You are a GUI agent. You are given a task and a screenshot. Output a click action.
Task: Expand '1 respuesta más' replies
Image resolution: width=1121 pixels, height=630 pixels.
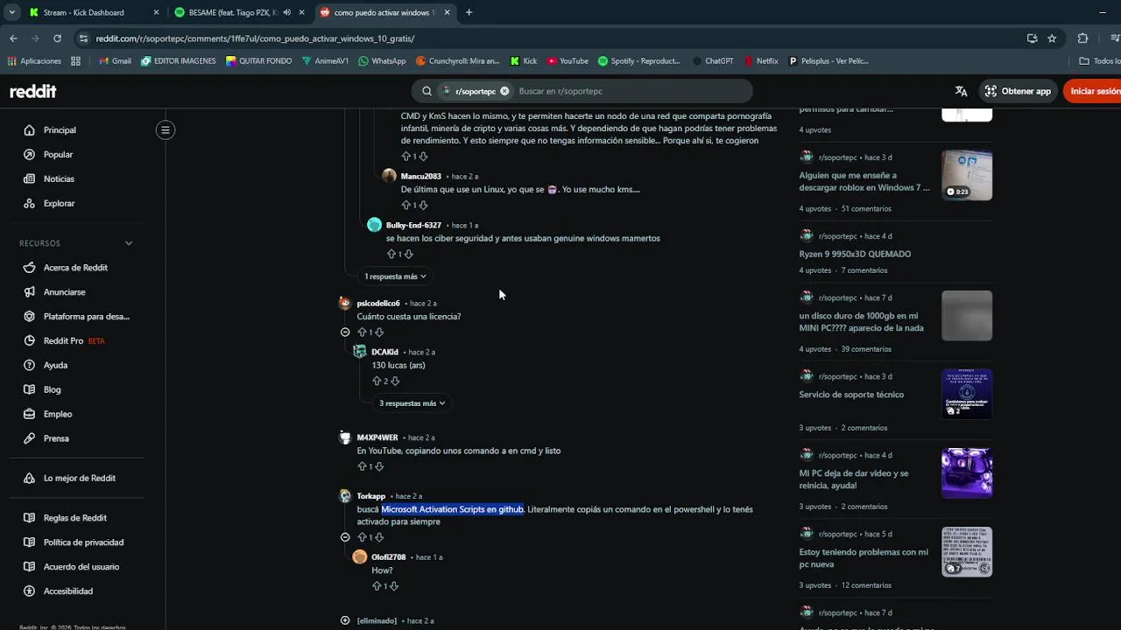tap(395, 276)
